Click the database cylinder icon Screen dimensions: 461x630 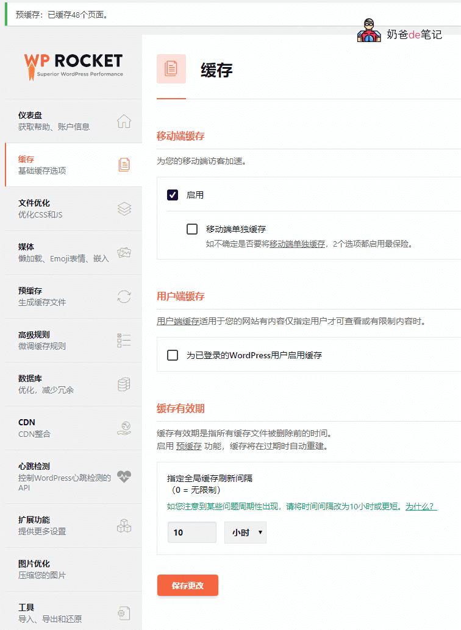(124, 384)
